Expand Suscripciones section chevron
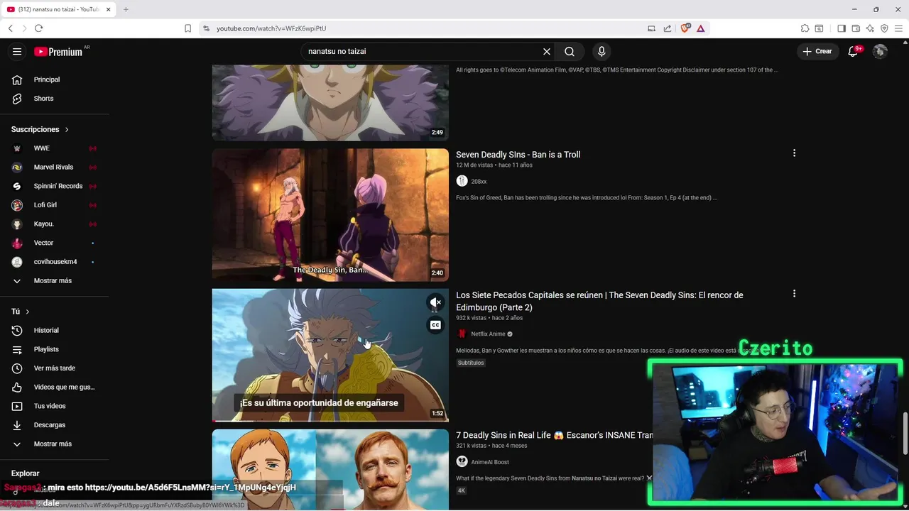Image resolution: width=909 pixels, height=511 pixels. 67,130
